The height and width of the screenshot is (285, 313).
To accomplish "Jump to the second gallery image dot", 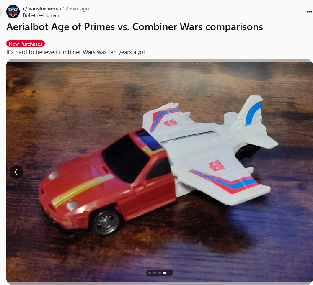I will tap(155, 273).
